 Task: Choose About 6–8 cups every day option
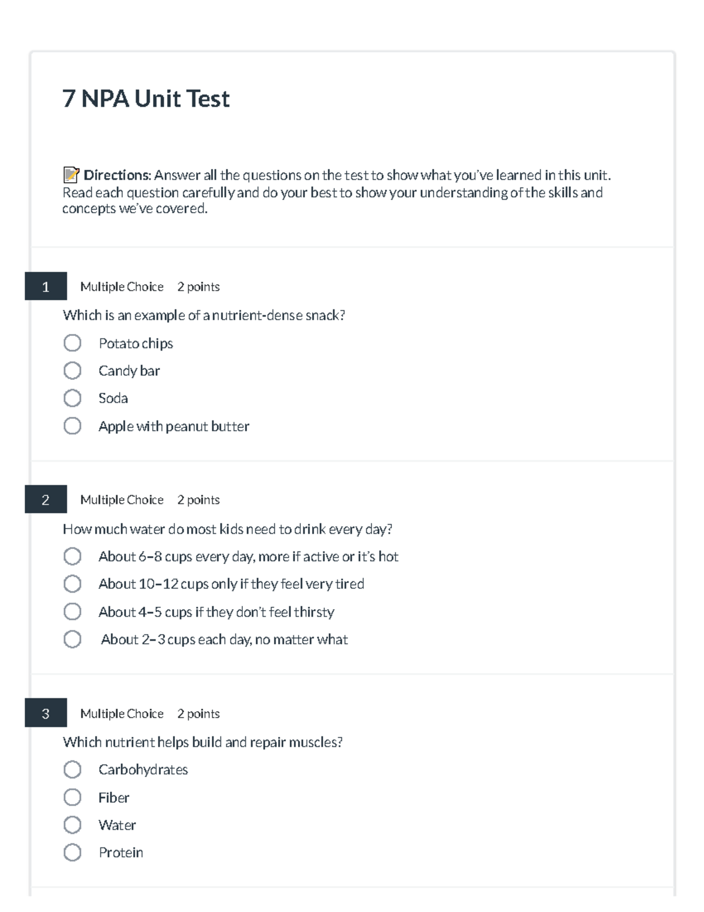pos(72,556)
